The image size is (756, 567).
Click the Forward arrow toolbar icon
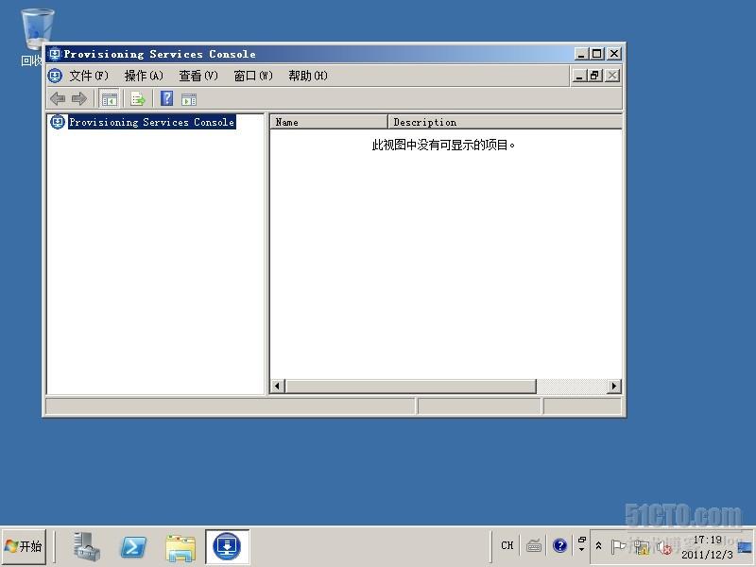click(x=79, y=99)
